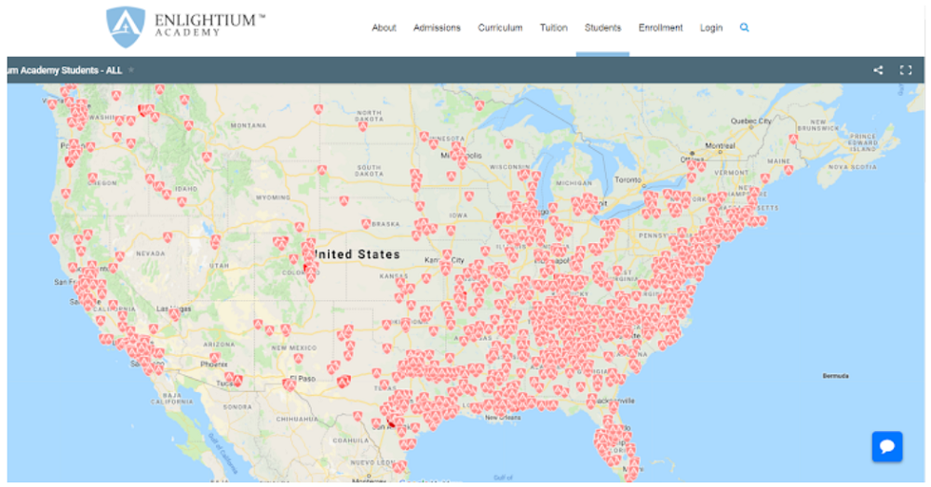Click the Toronto label on map

[627, 180]
